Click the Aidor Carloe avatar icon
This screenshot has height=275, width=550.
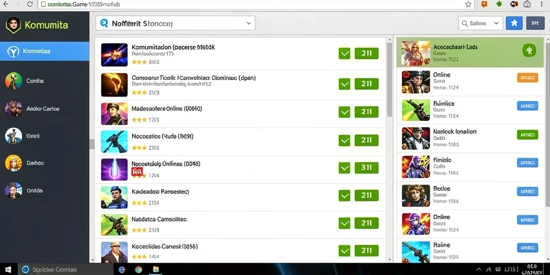click(13, 108)
